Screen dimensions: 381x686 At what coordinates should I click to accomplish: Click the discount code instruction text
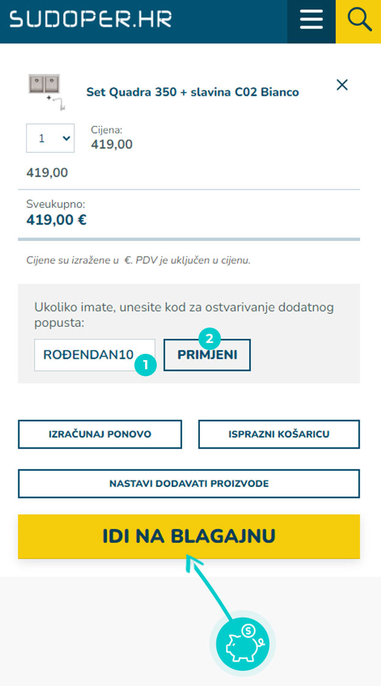click(184, 314)
